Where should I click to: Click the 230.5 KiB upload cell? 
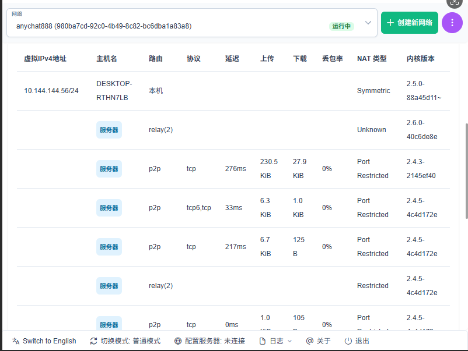pyautogui.click(x=268, y=169)
